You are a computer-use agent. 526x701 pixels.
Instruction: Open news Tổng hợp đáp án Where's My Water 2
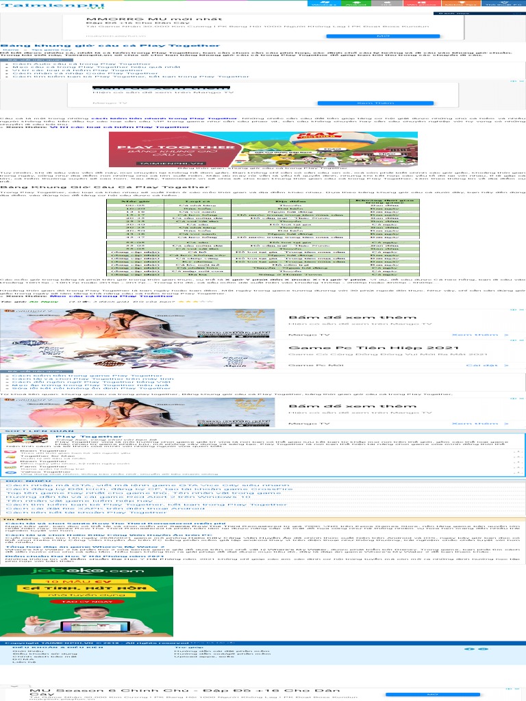coord(84,547)
